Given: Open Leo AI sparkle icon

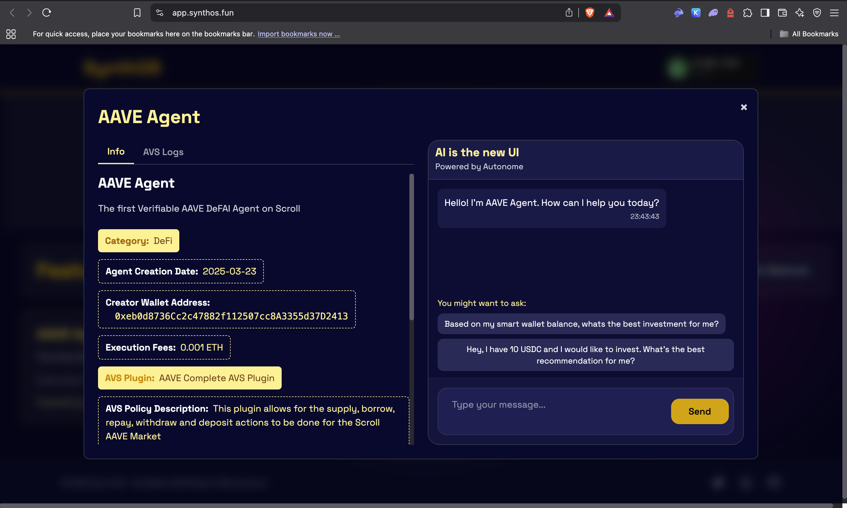Looking at the screenshot, I should click(800, 13).
